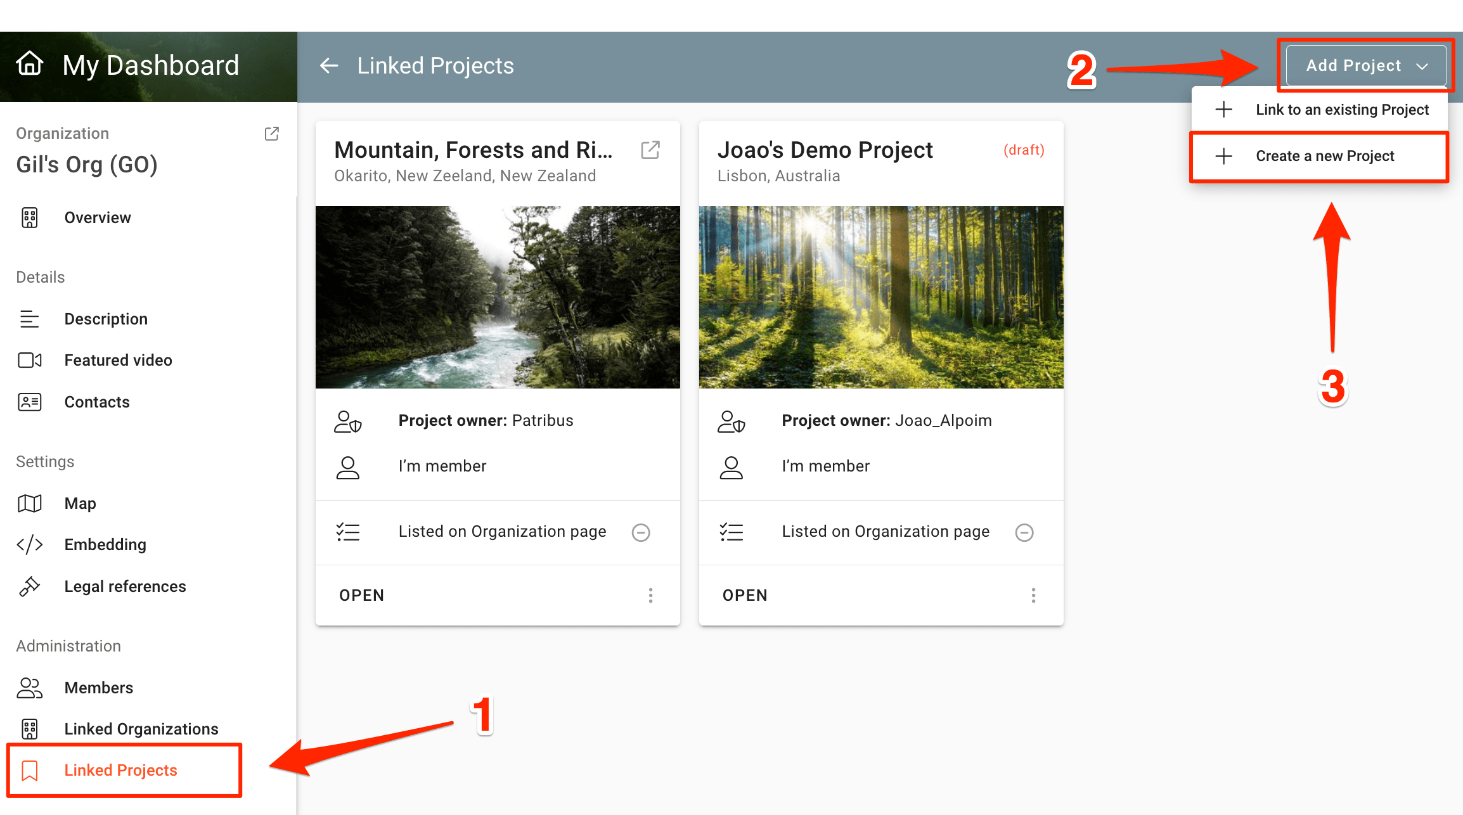This screenshot has height=815, width=1463.
Task: Click the home icon beside My Dashboard
Action: tap(30, 64)
